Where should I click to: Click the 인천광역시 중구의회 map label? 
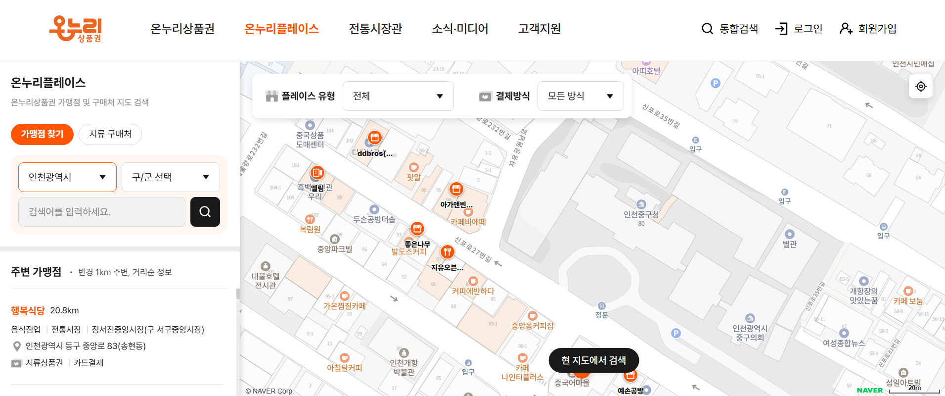pos(750,333)
